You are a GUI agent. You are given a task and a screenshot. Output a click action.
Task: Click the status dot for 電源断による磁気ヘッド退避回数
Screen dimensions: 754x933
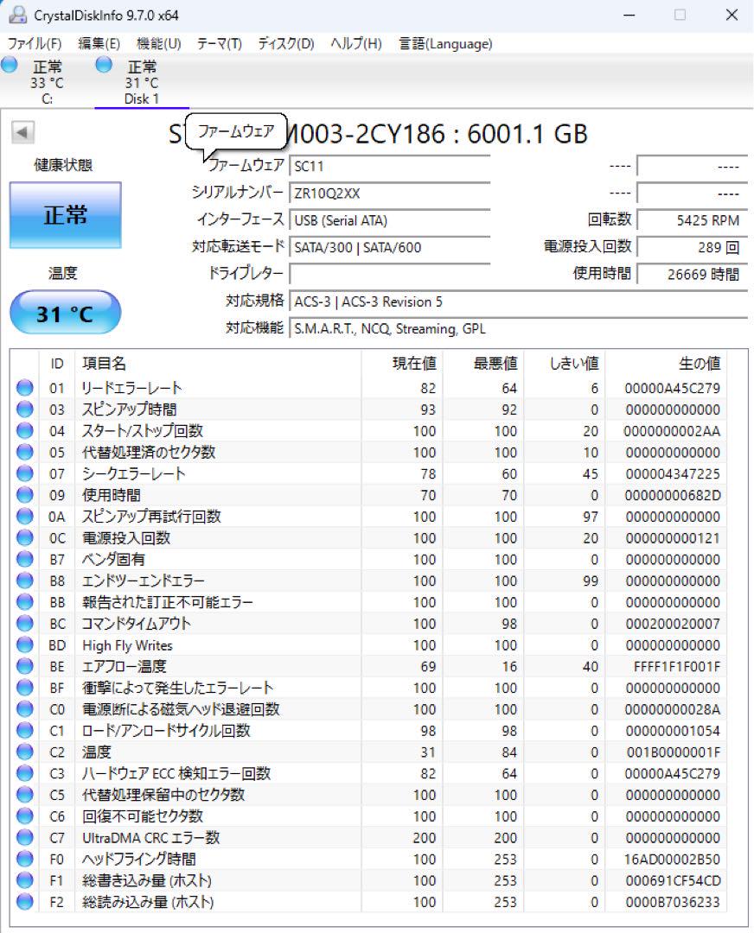[25, 709]
